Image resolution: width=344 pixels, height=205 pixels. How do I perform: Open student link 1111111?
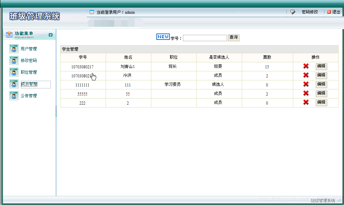click(83, 84)
